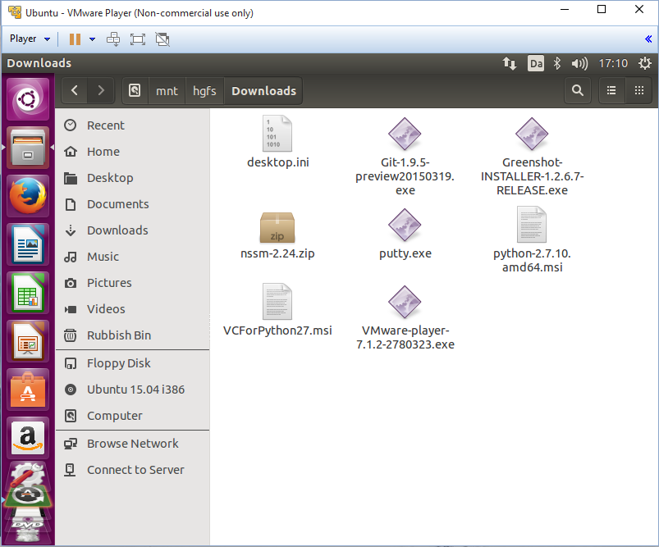659x547 pixels.
Task: Open Rubbish Bin in sidebar
Action: pyautogui.click(x=118, y=335)
